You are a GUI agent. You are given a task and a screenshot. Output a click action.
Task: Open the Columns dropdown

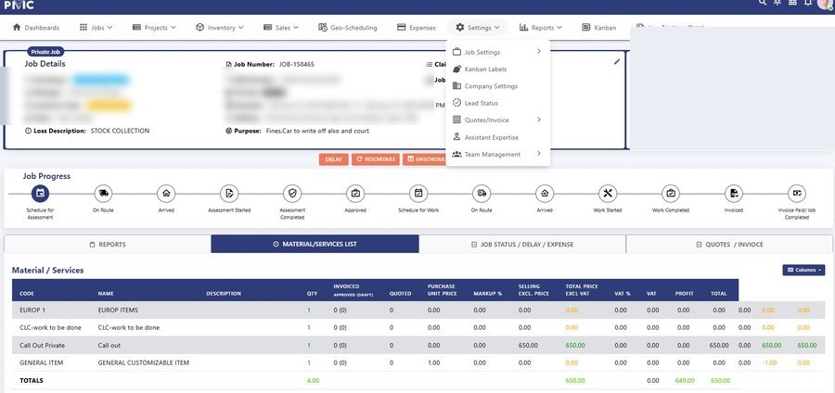(x=803, y=270)
